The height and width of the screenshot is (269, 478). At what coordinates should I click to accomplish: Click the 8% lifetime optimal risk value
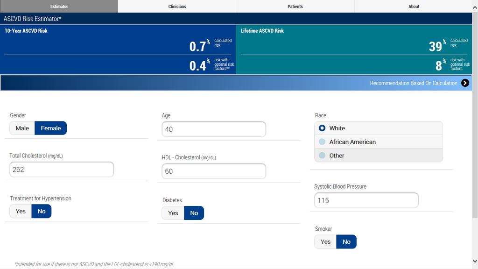point(441,65)
